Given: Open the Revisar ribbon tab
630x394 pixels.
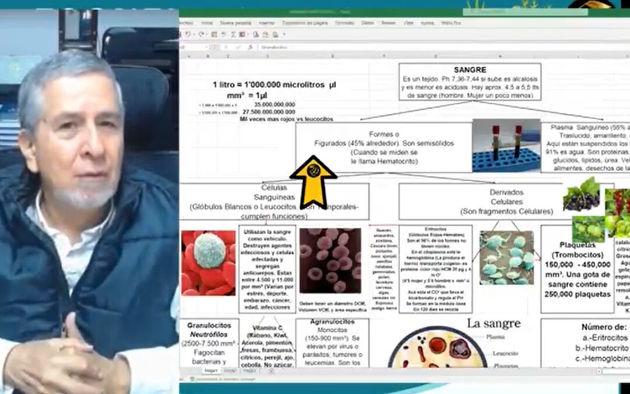Looking at the screenshot, I should (x=388, y=23).
